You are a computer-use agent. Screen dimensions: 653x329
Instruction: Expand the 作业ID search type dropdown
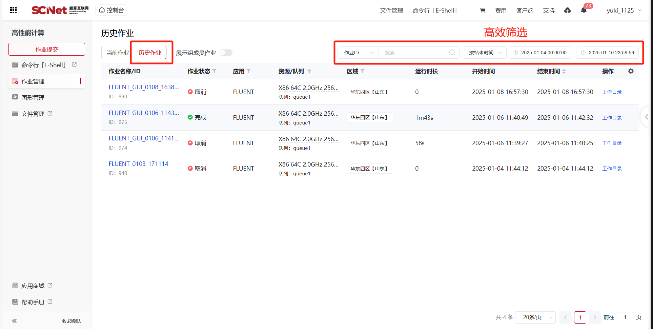point(358,53)
